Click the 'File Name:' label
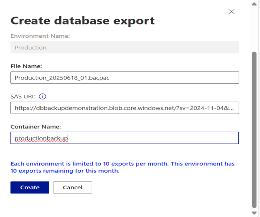This screenshot has height=217, width=260. (x=26, y=66)
